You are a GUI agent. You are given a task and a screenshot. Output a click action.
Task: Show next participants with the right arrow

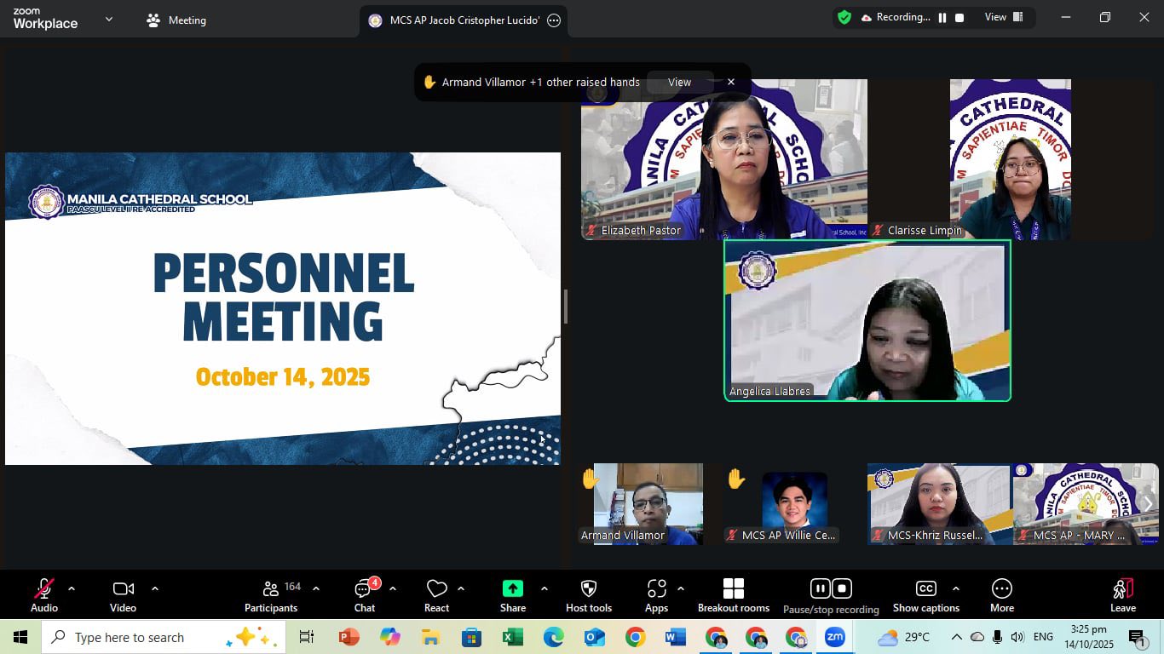point(1148,504)
